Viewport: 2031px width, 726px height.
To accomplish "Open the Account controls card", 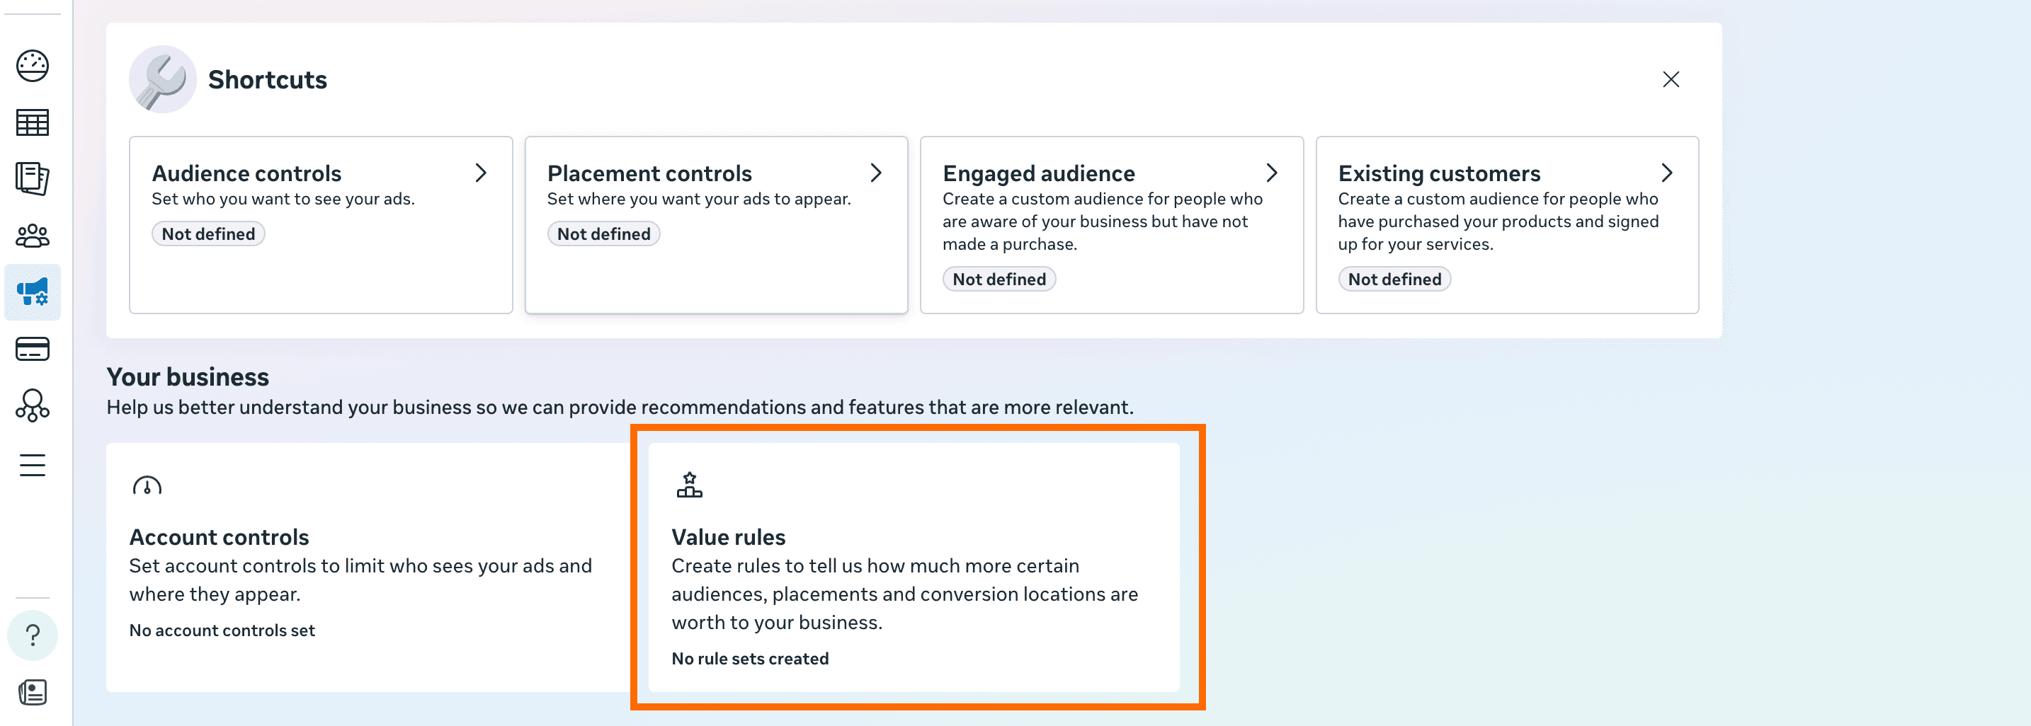I will (x=368, y=567).
